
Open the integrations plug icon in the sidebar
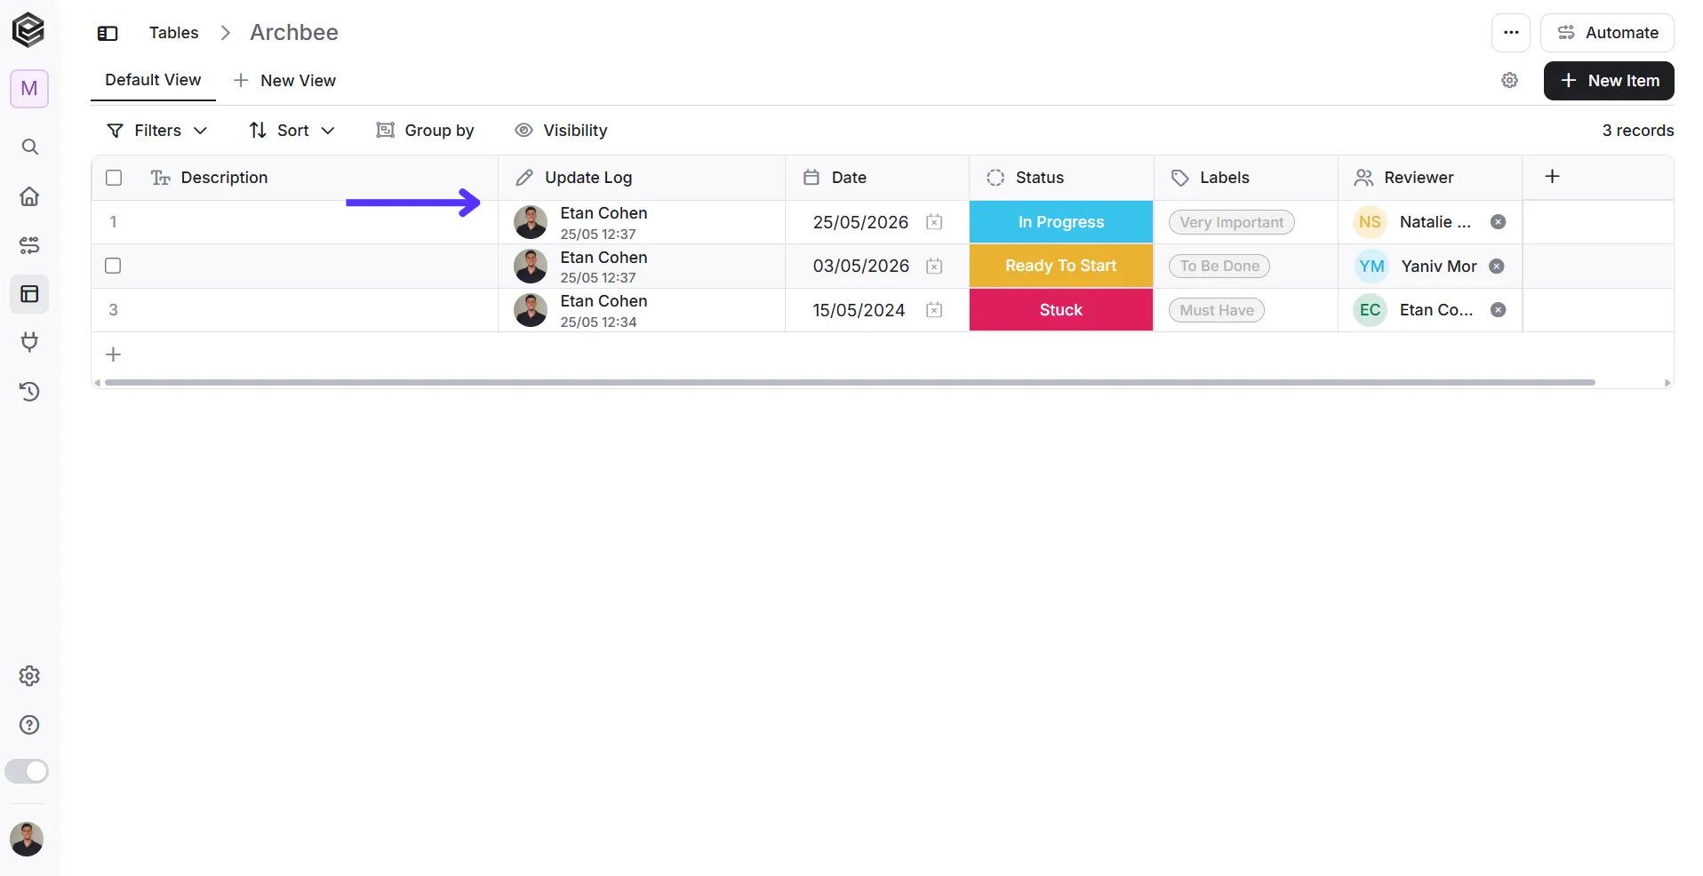click(29, 342)
